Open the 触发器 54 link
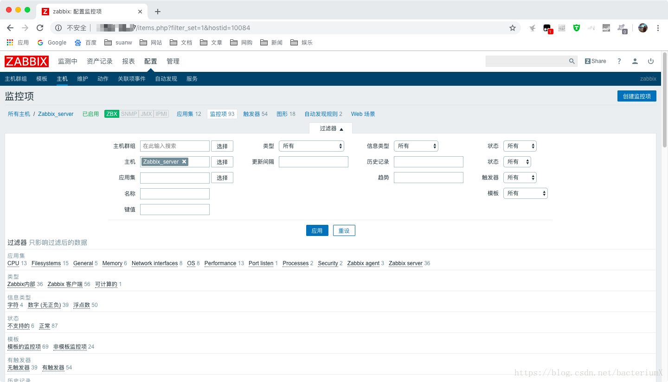This screenshot has height=382, width=668. [256, 114]
